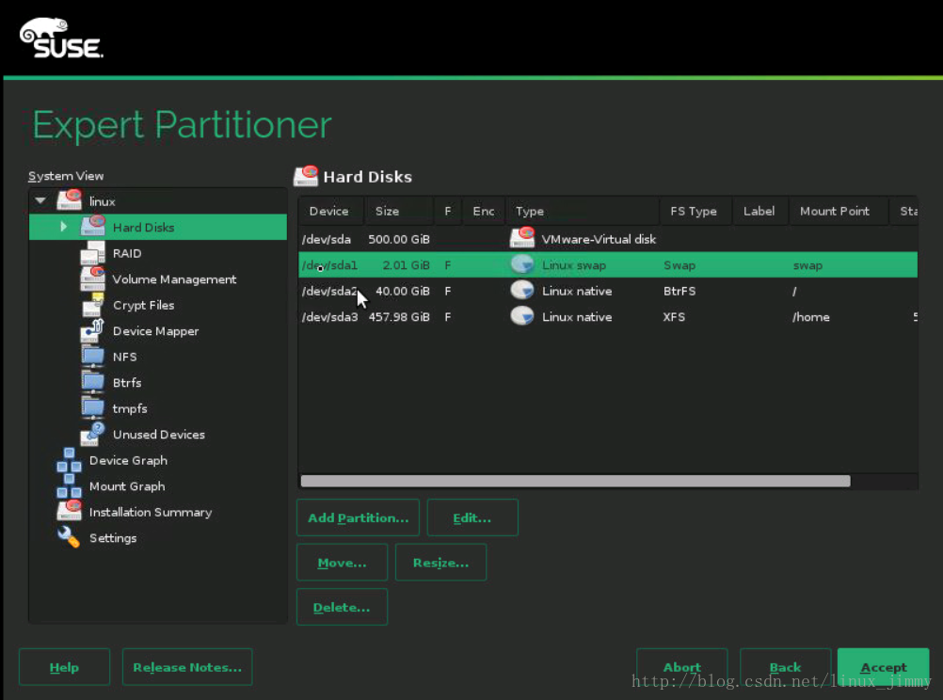The image size is (943, 700).
Task: Select the /dev/sda2 partition row
Action: pyautogui.click(x=608, y=291)
